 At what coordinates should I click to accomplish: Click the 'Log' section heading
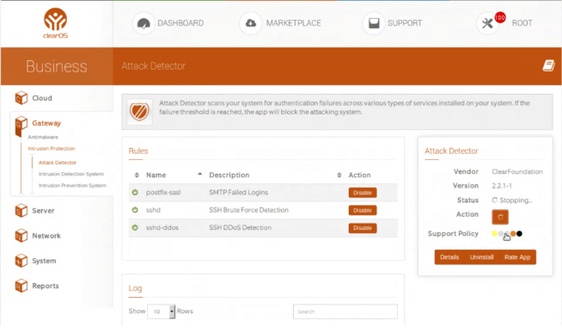click(x=135, y=288)
